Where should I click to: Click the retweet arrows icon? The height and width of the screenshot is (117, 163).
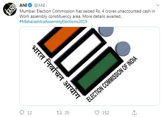(59, 113)
